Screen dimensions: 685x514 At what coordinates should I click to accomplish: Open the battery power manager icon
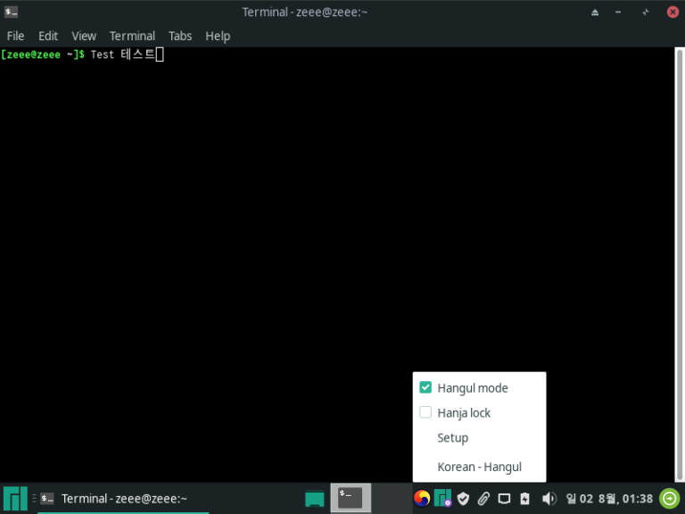click(x=524, y=498)
